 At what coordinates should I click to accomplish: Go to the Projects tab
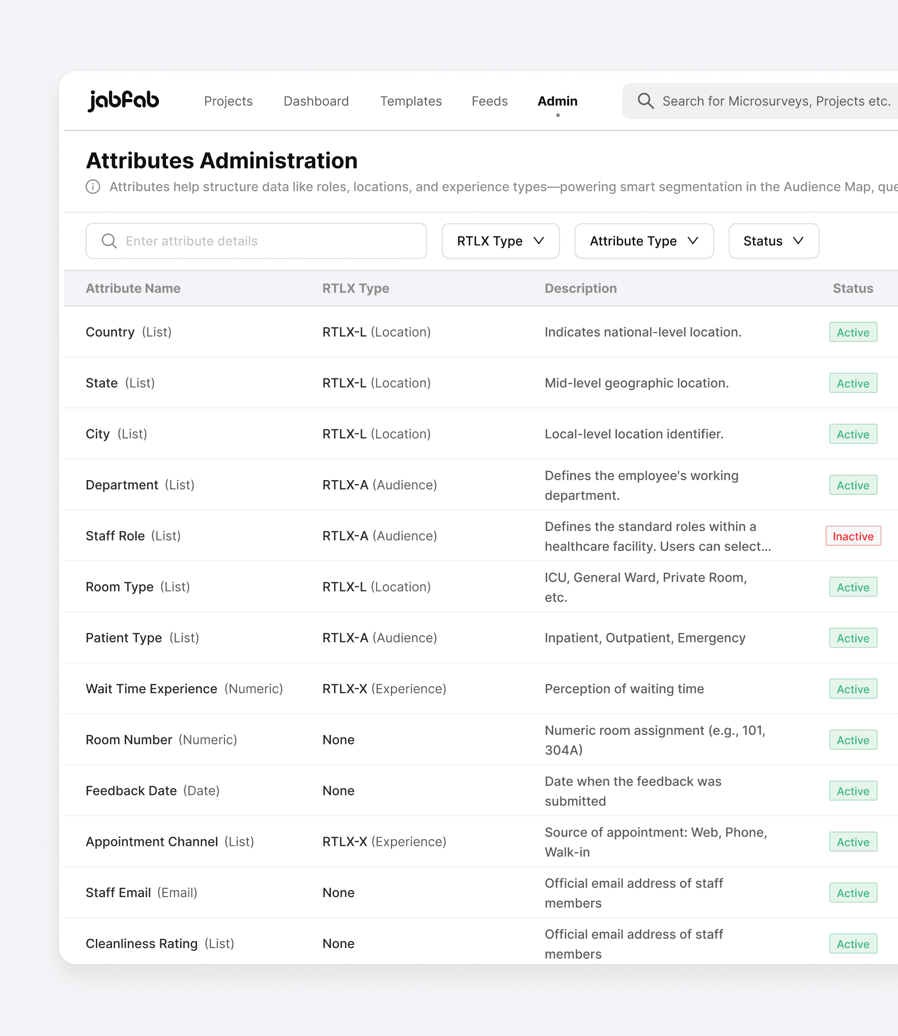tap(228, 101)
